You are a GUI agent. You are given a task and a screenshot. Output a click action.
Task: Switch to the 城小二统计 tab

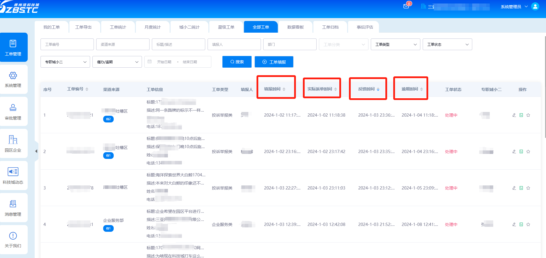(x=189, y=27)
